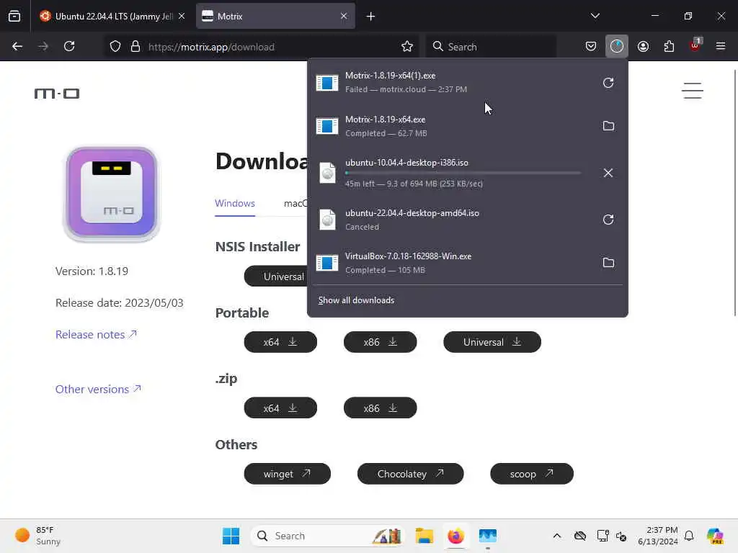The image size is (738, 553).
Task: Close the Motrix tab
Action: point(344,16)
